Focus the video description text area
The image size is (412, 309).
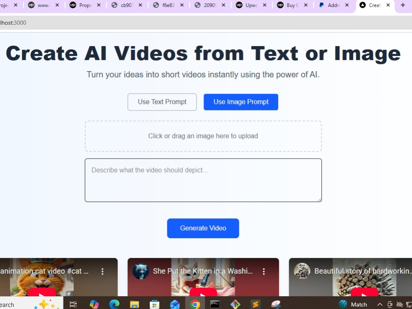pyautogui.click(x=203, y=180)
